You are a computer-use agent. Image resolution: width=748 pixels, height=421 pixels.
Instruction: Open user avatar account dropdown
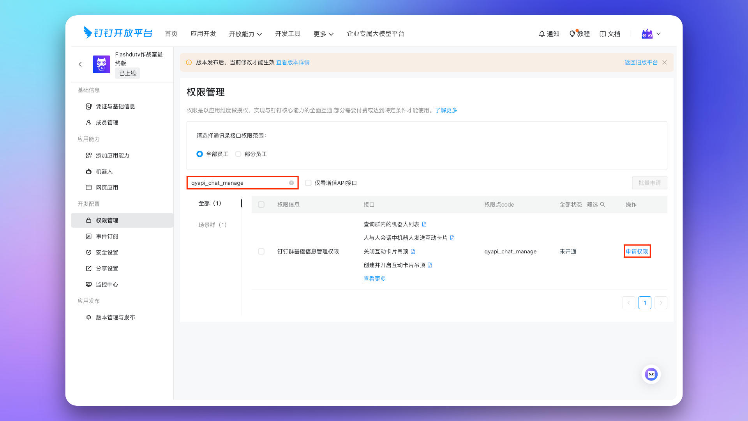tap(651, 34)
